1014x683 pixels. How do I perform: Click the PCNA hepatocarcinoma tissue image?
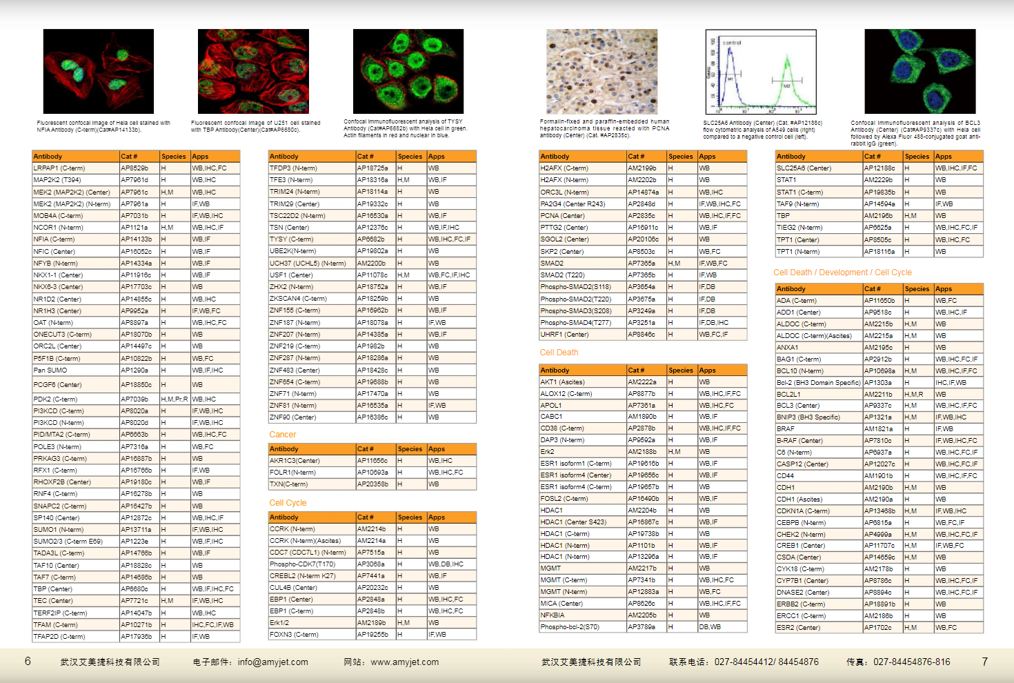[x=602, y=72]
